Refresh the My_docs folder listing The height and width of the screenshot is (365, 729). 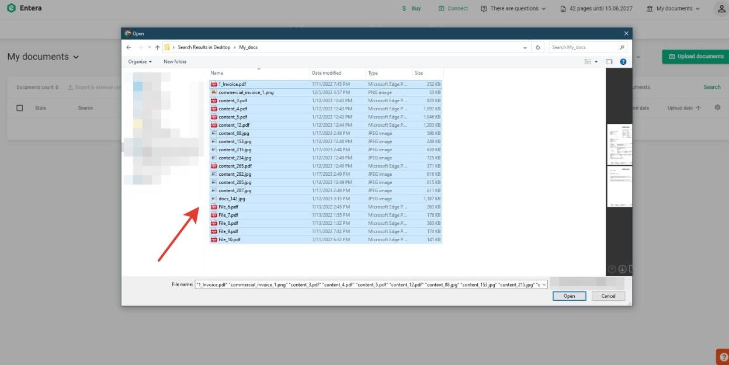(539, 47)
